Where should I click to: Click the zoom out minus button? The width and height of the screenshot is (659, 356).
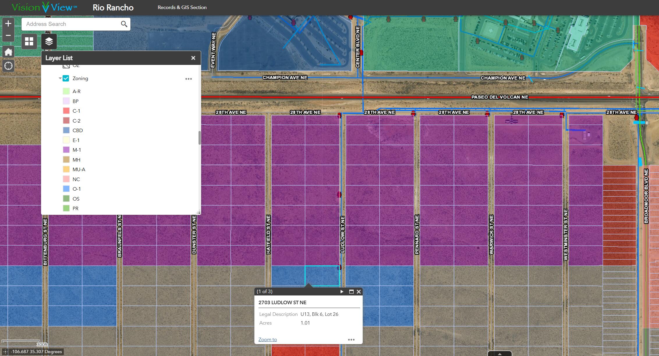[8, 36]
